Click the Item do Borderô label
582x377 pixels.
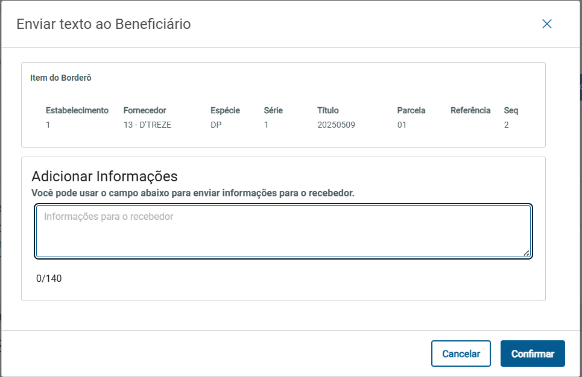60,78
